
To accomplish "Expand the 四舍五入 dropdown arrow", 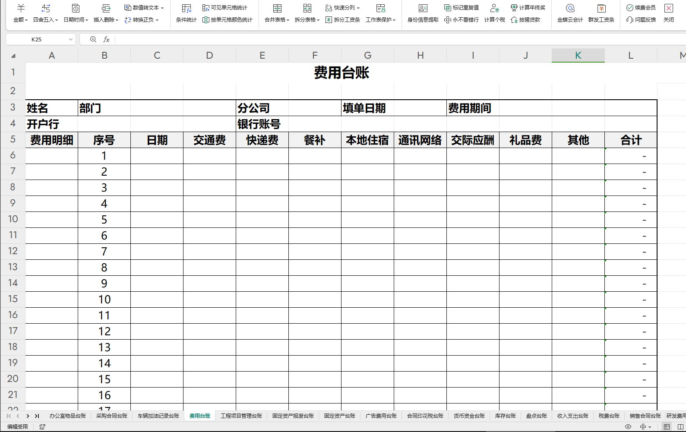I will 57,20.
